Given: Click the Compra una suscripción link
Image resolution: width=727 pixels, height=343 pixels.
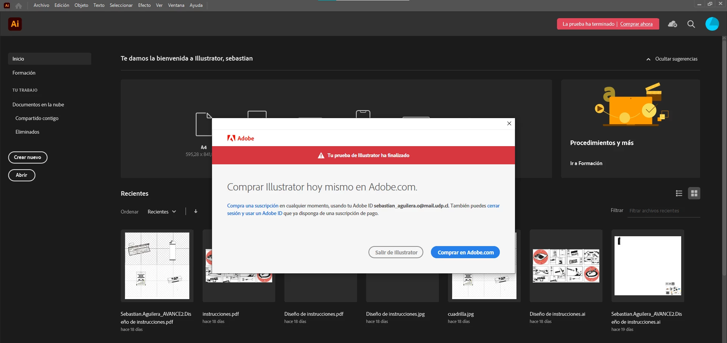Looking at the screenshot, I should (253, 206).
